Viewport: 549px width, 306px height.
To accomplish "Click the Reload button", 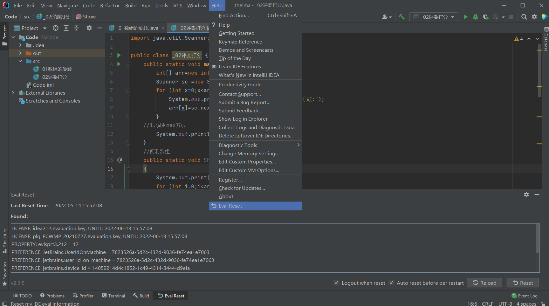I will 484,283.
